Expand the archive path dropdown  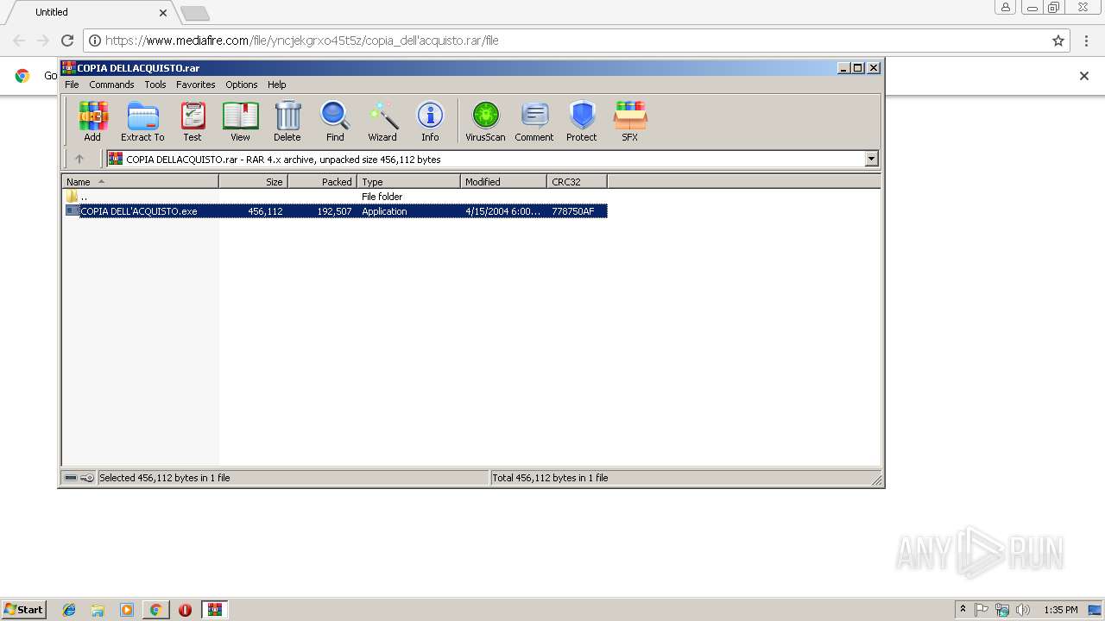[871, 159]
